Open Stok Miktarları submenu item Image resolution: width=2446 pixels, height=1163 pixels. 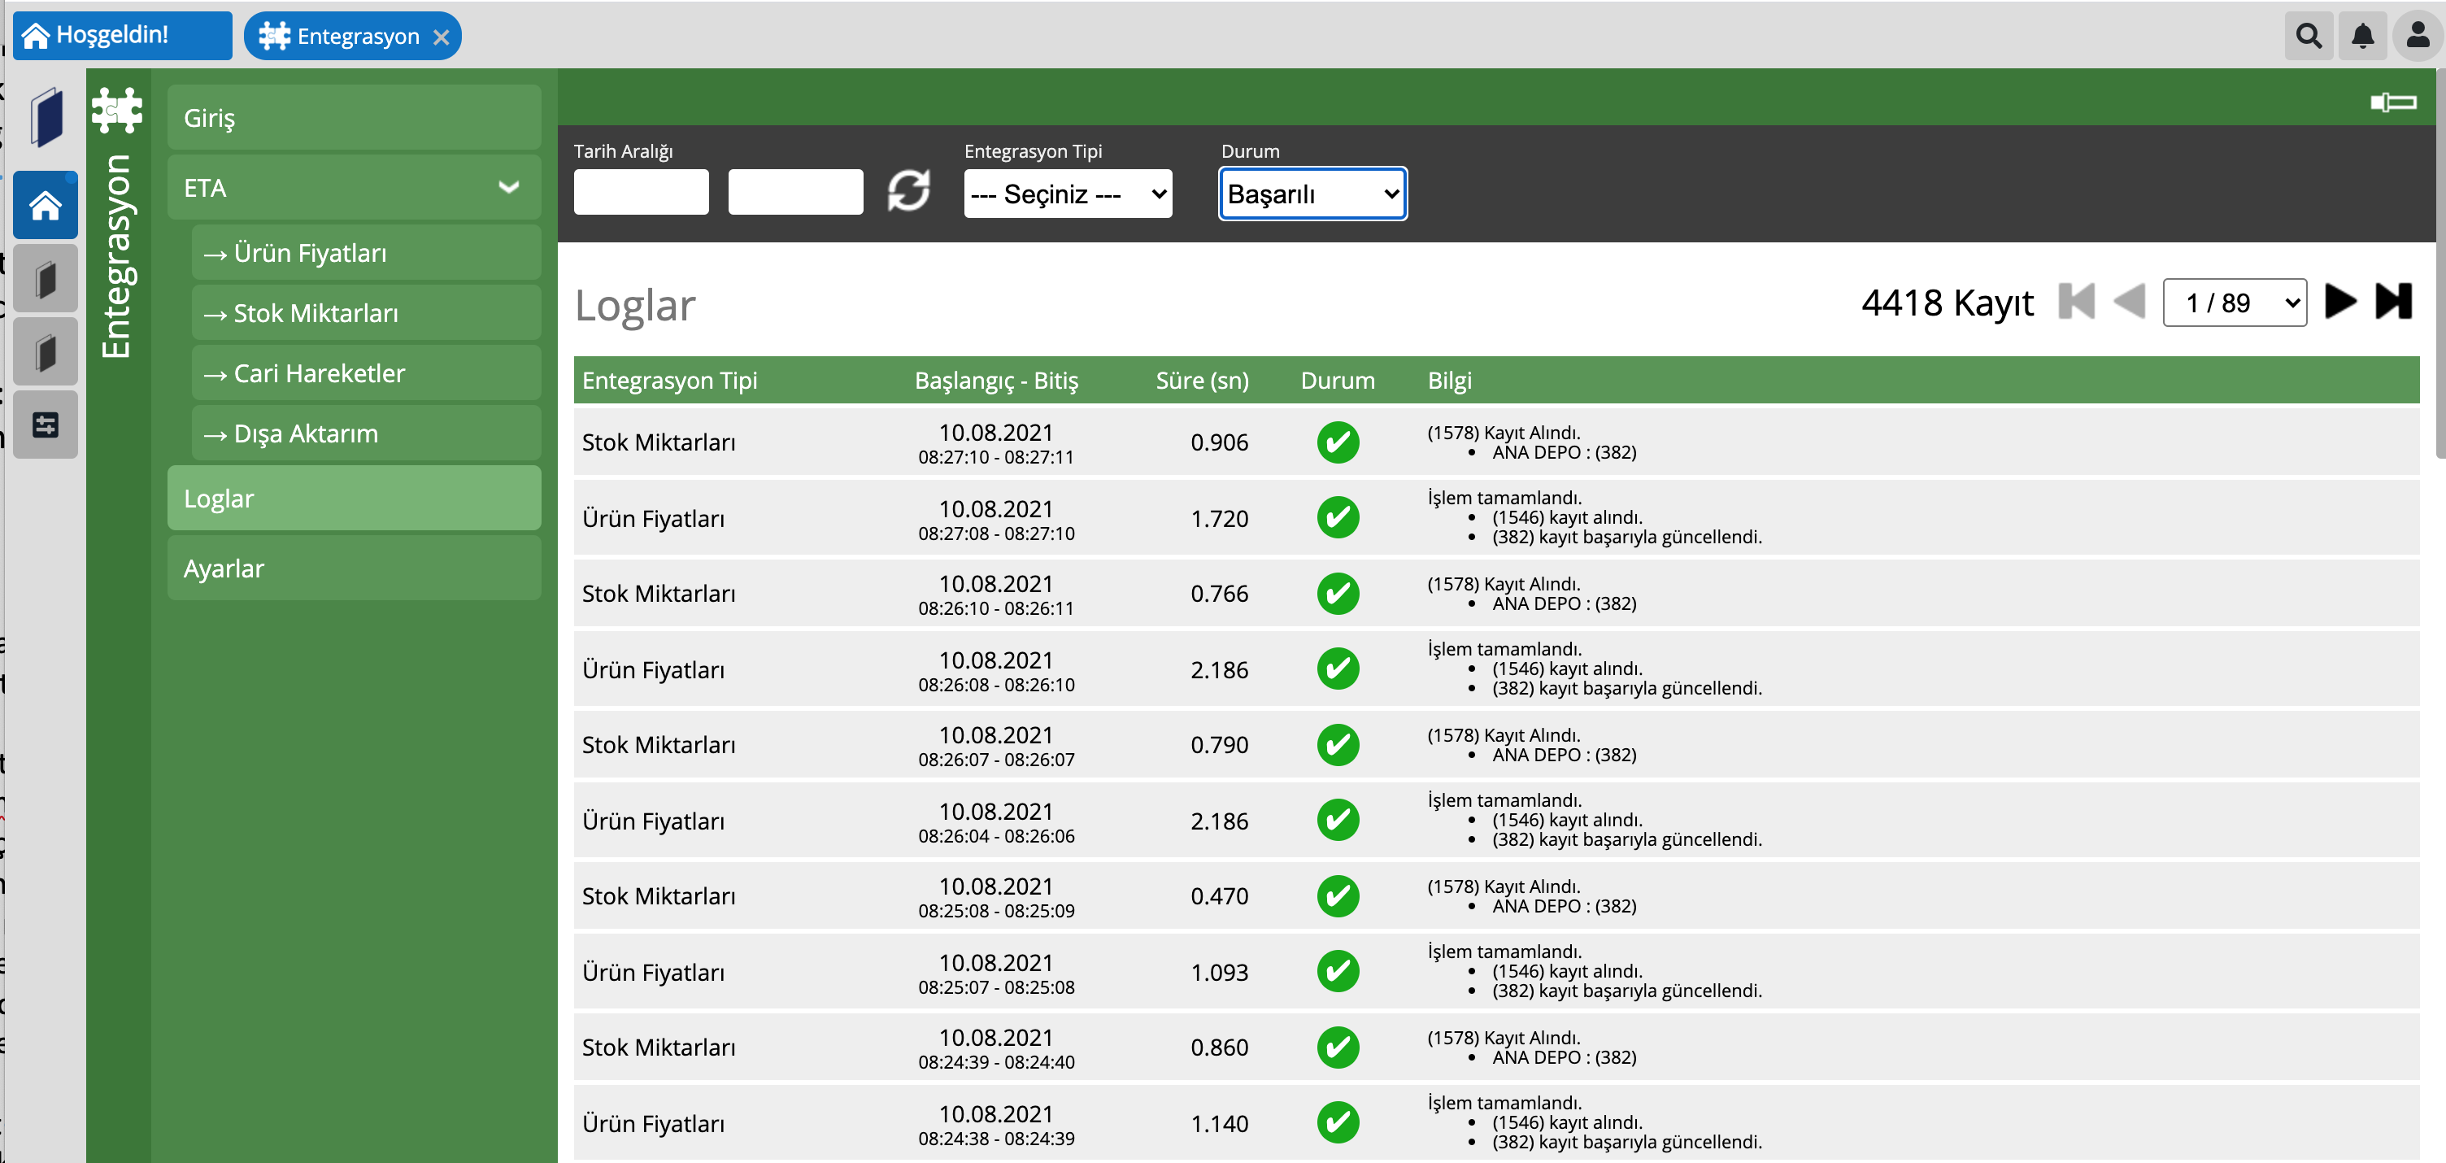(367, 313)
